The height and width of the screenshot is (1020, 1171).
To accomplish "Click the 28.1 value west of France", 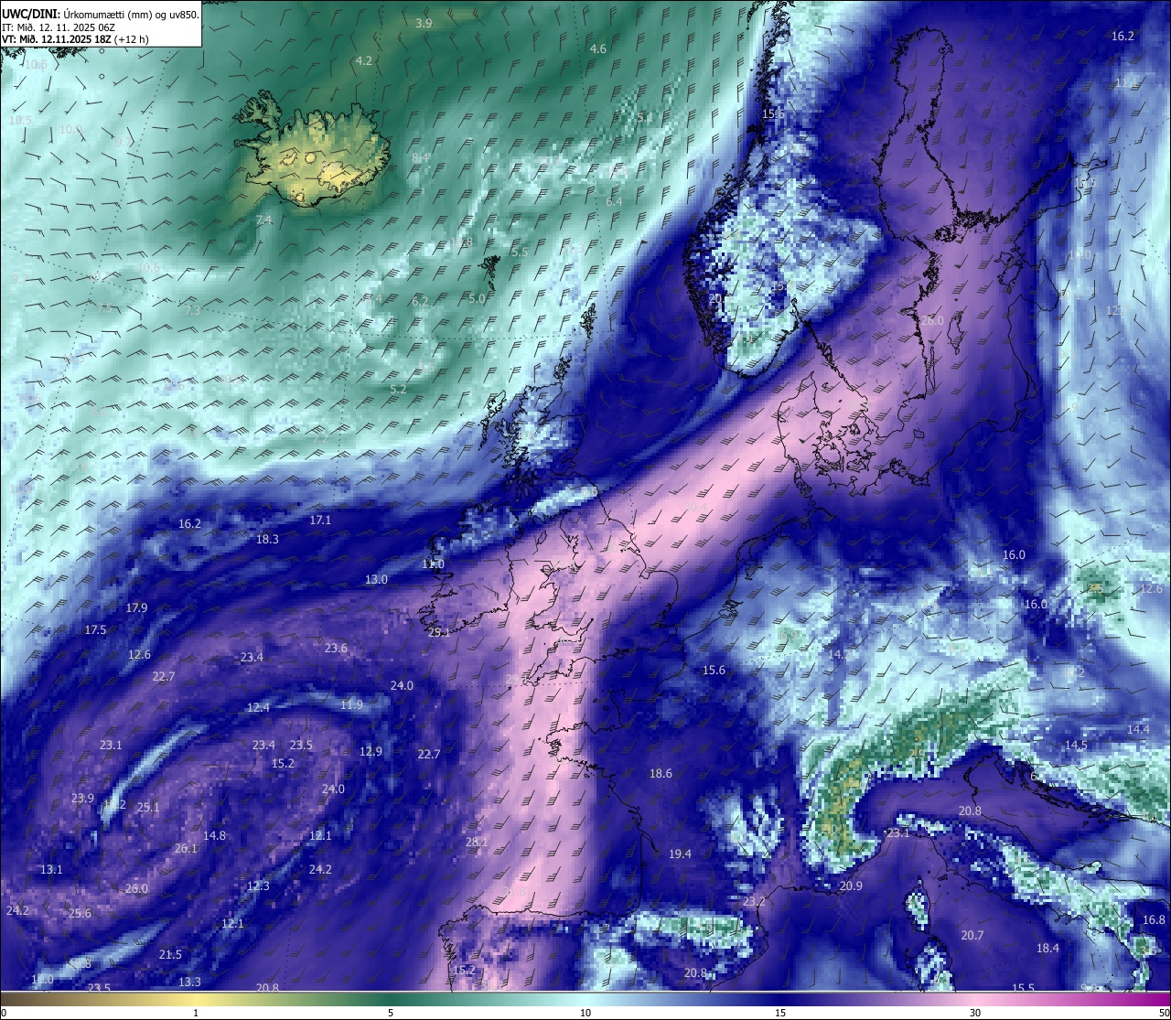I will point(477,842).
